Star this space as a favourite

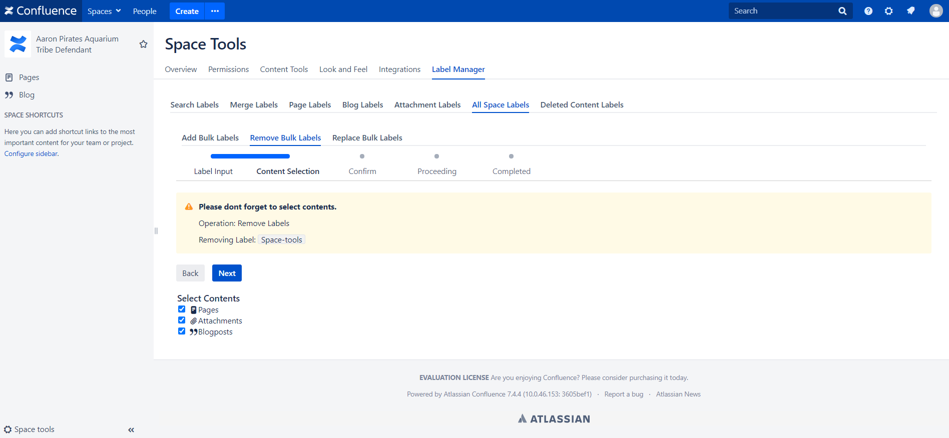144,44
